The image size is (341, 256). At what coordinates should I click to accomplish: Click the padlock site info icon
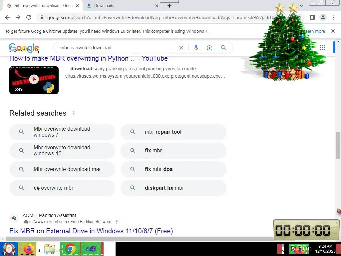42,17
